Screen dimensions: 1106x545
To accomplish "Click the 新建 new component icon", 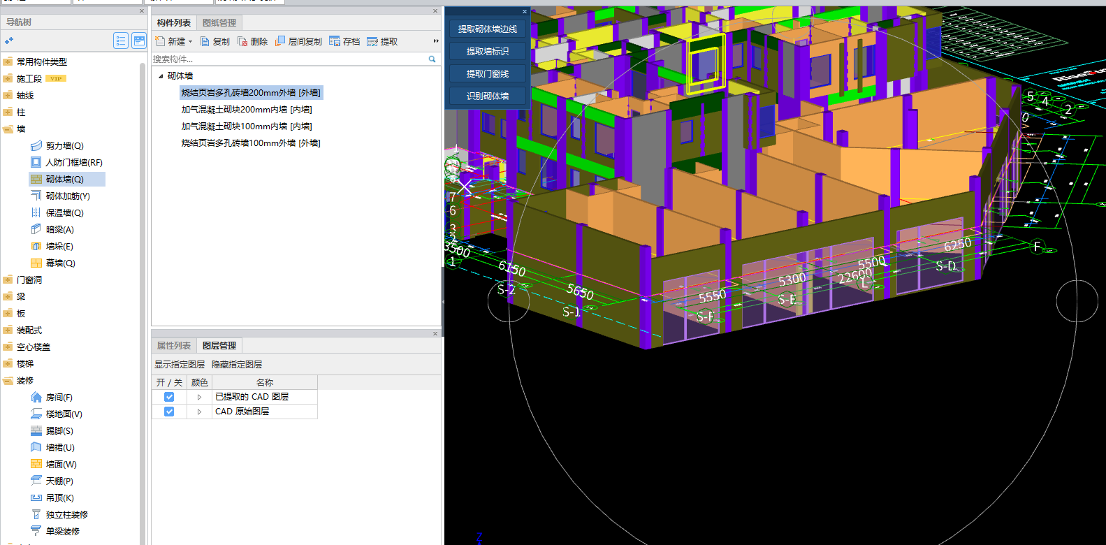I will [160, 41].
